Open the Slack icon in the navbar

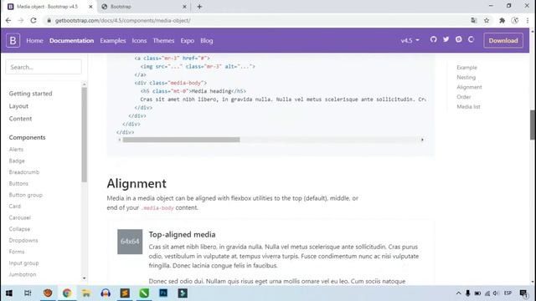[x=459, y=39]
